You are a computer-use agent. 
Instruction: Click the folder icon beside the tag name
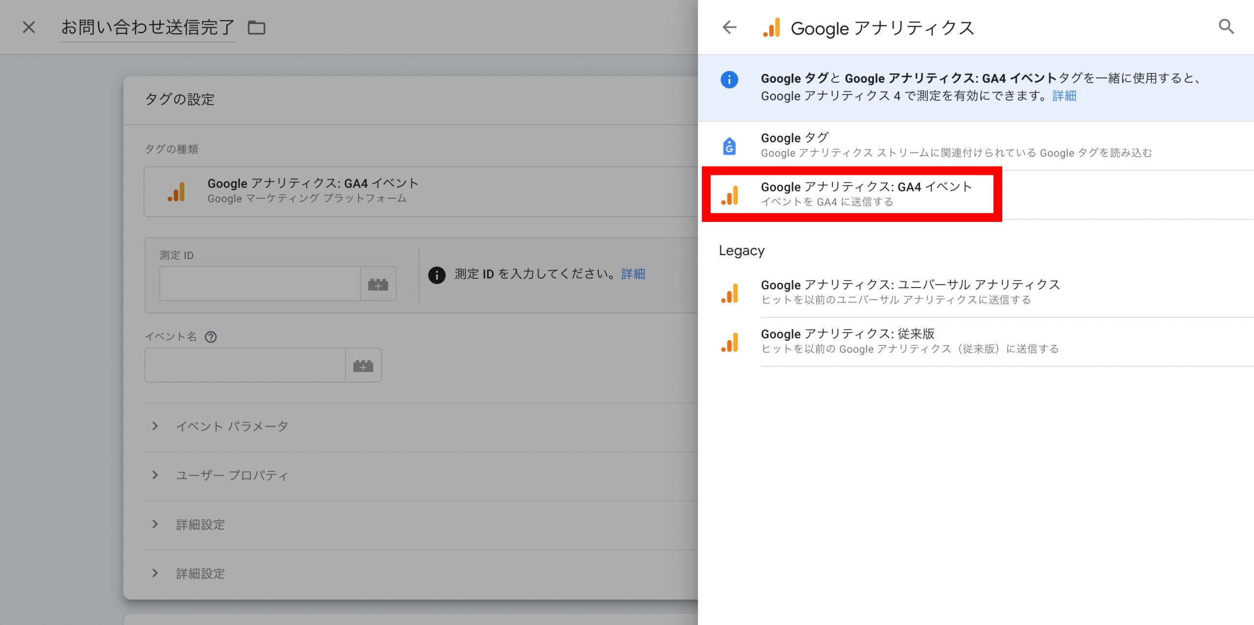pyautogui.click(x=256, y=28)
